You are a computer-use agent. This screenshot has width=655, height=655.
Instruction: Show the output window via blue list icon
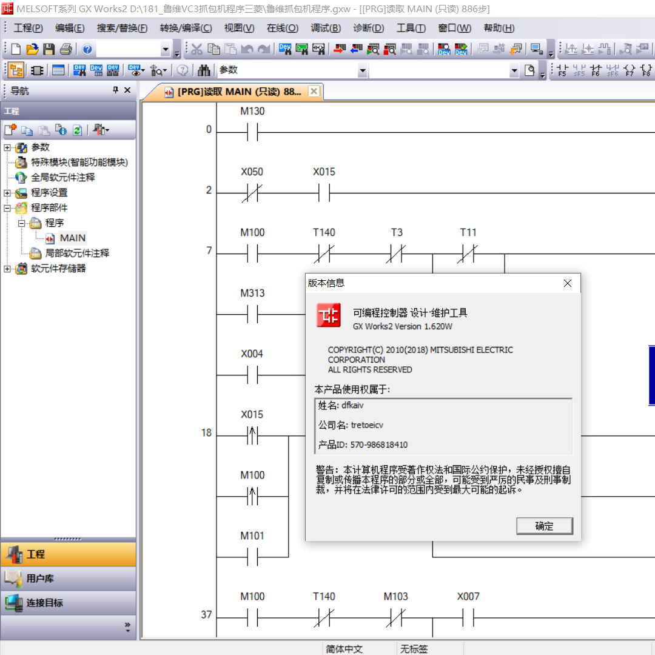tap(58, 70)
